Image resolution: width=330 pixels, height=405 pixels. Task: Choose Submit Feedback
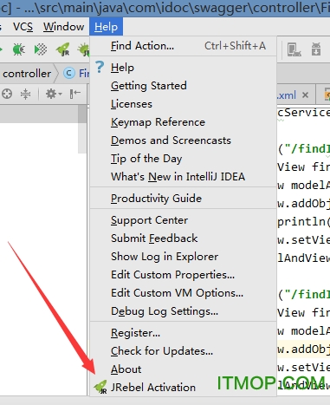click(183, 238)
